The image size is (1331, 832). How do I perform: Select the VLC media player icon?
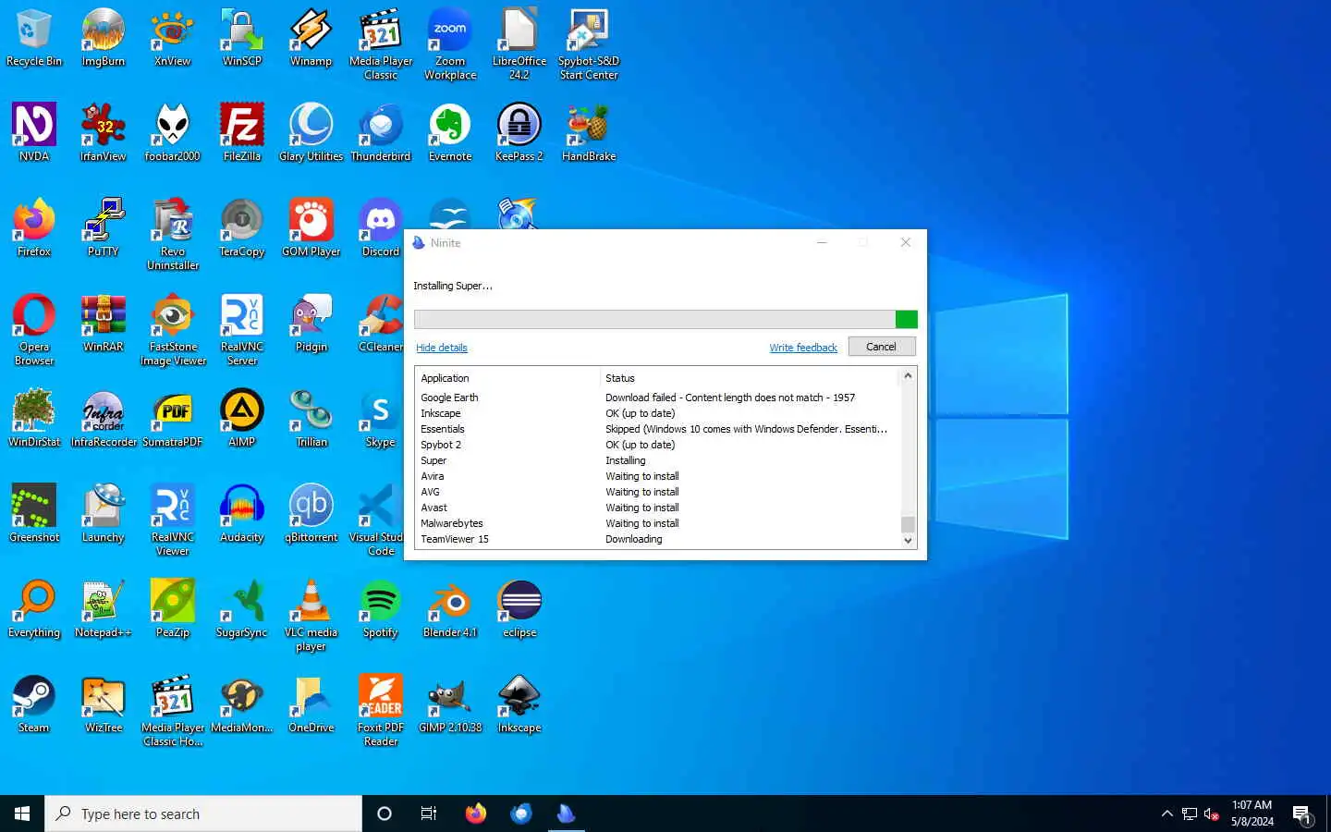pos(311,616)
